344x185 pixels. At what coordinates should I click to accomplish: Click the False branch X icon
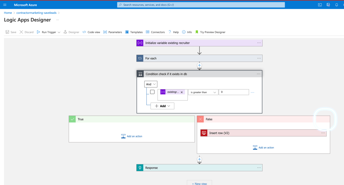click(201, 119)
